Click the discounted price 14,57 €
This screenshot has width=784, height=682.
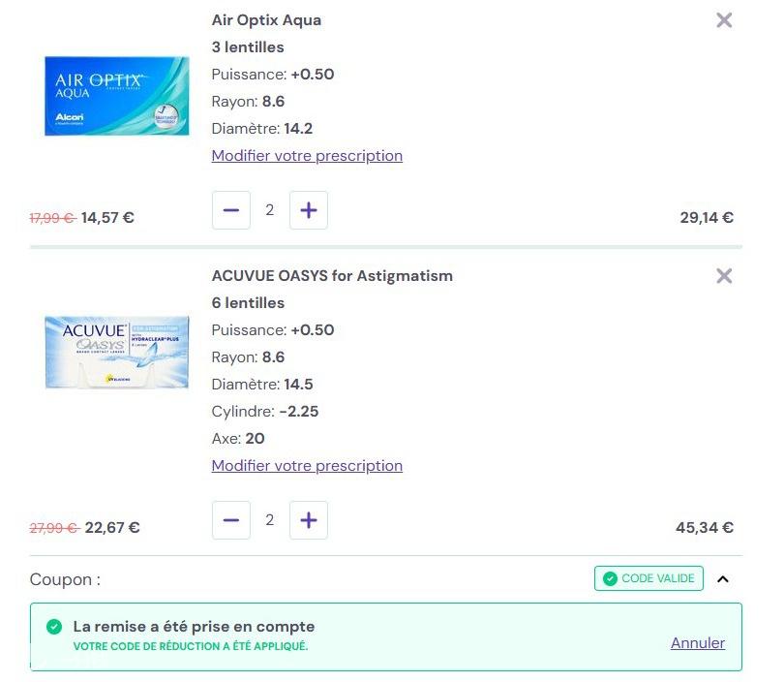(107, 218)
